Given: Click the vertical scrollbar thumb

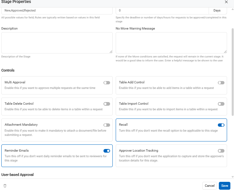Looking at the screenshot, I should pos(232,72).
